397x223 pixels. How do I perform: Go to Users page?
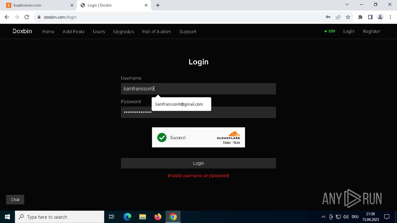pyautogui.click(x=99, y=32)
